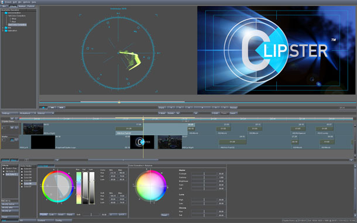
Task: Toggle the Color 01 checkbox
Action: (22, 169)
